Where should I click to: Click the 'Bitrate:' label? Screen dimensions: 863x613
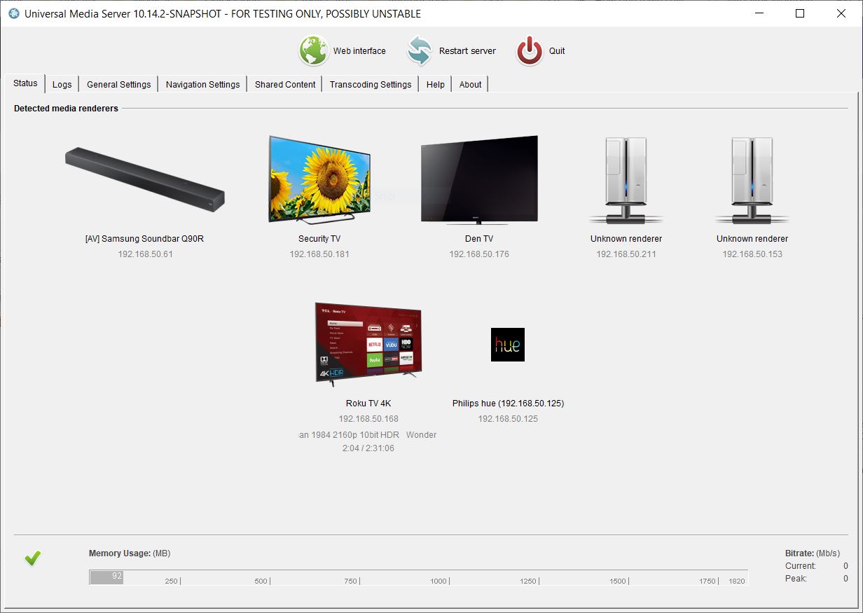[x=799, y=553]
